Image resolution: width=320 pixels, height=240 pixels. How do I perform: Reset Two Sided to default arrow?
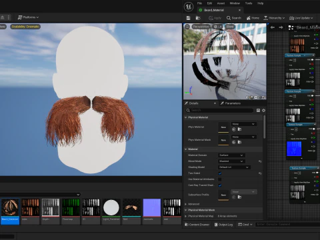tap(260, 173)
